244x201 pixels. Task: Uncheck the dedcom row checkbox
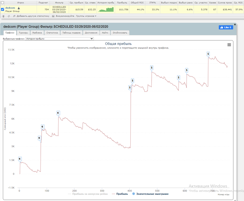click(x=2, y=9)
